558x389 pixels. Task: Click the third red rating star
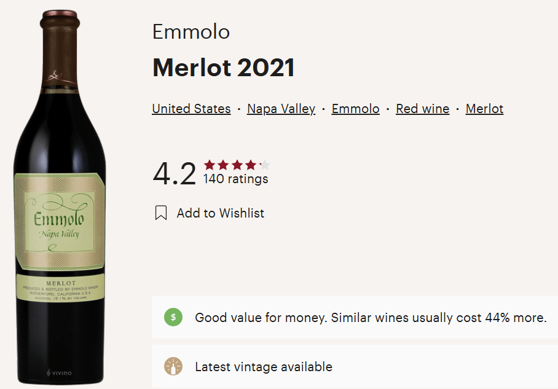coord(237,165)
